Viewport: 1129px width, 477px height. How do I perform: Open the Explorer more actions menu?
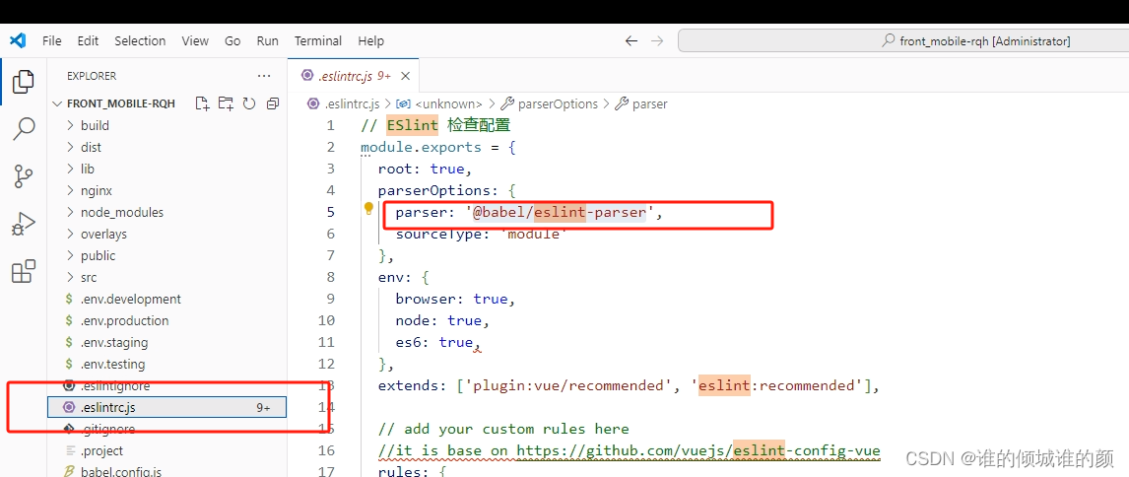coord(264,76)
